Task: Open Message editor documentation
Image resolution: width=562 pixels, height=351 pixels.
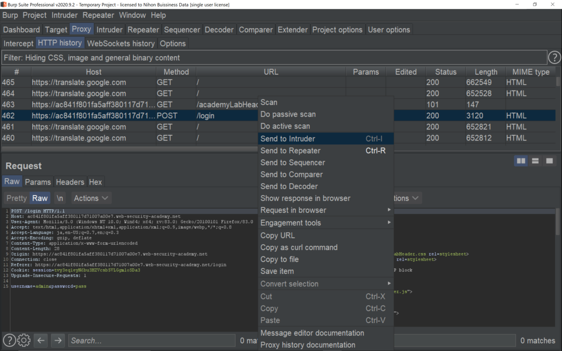Action: [326, 333]
